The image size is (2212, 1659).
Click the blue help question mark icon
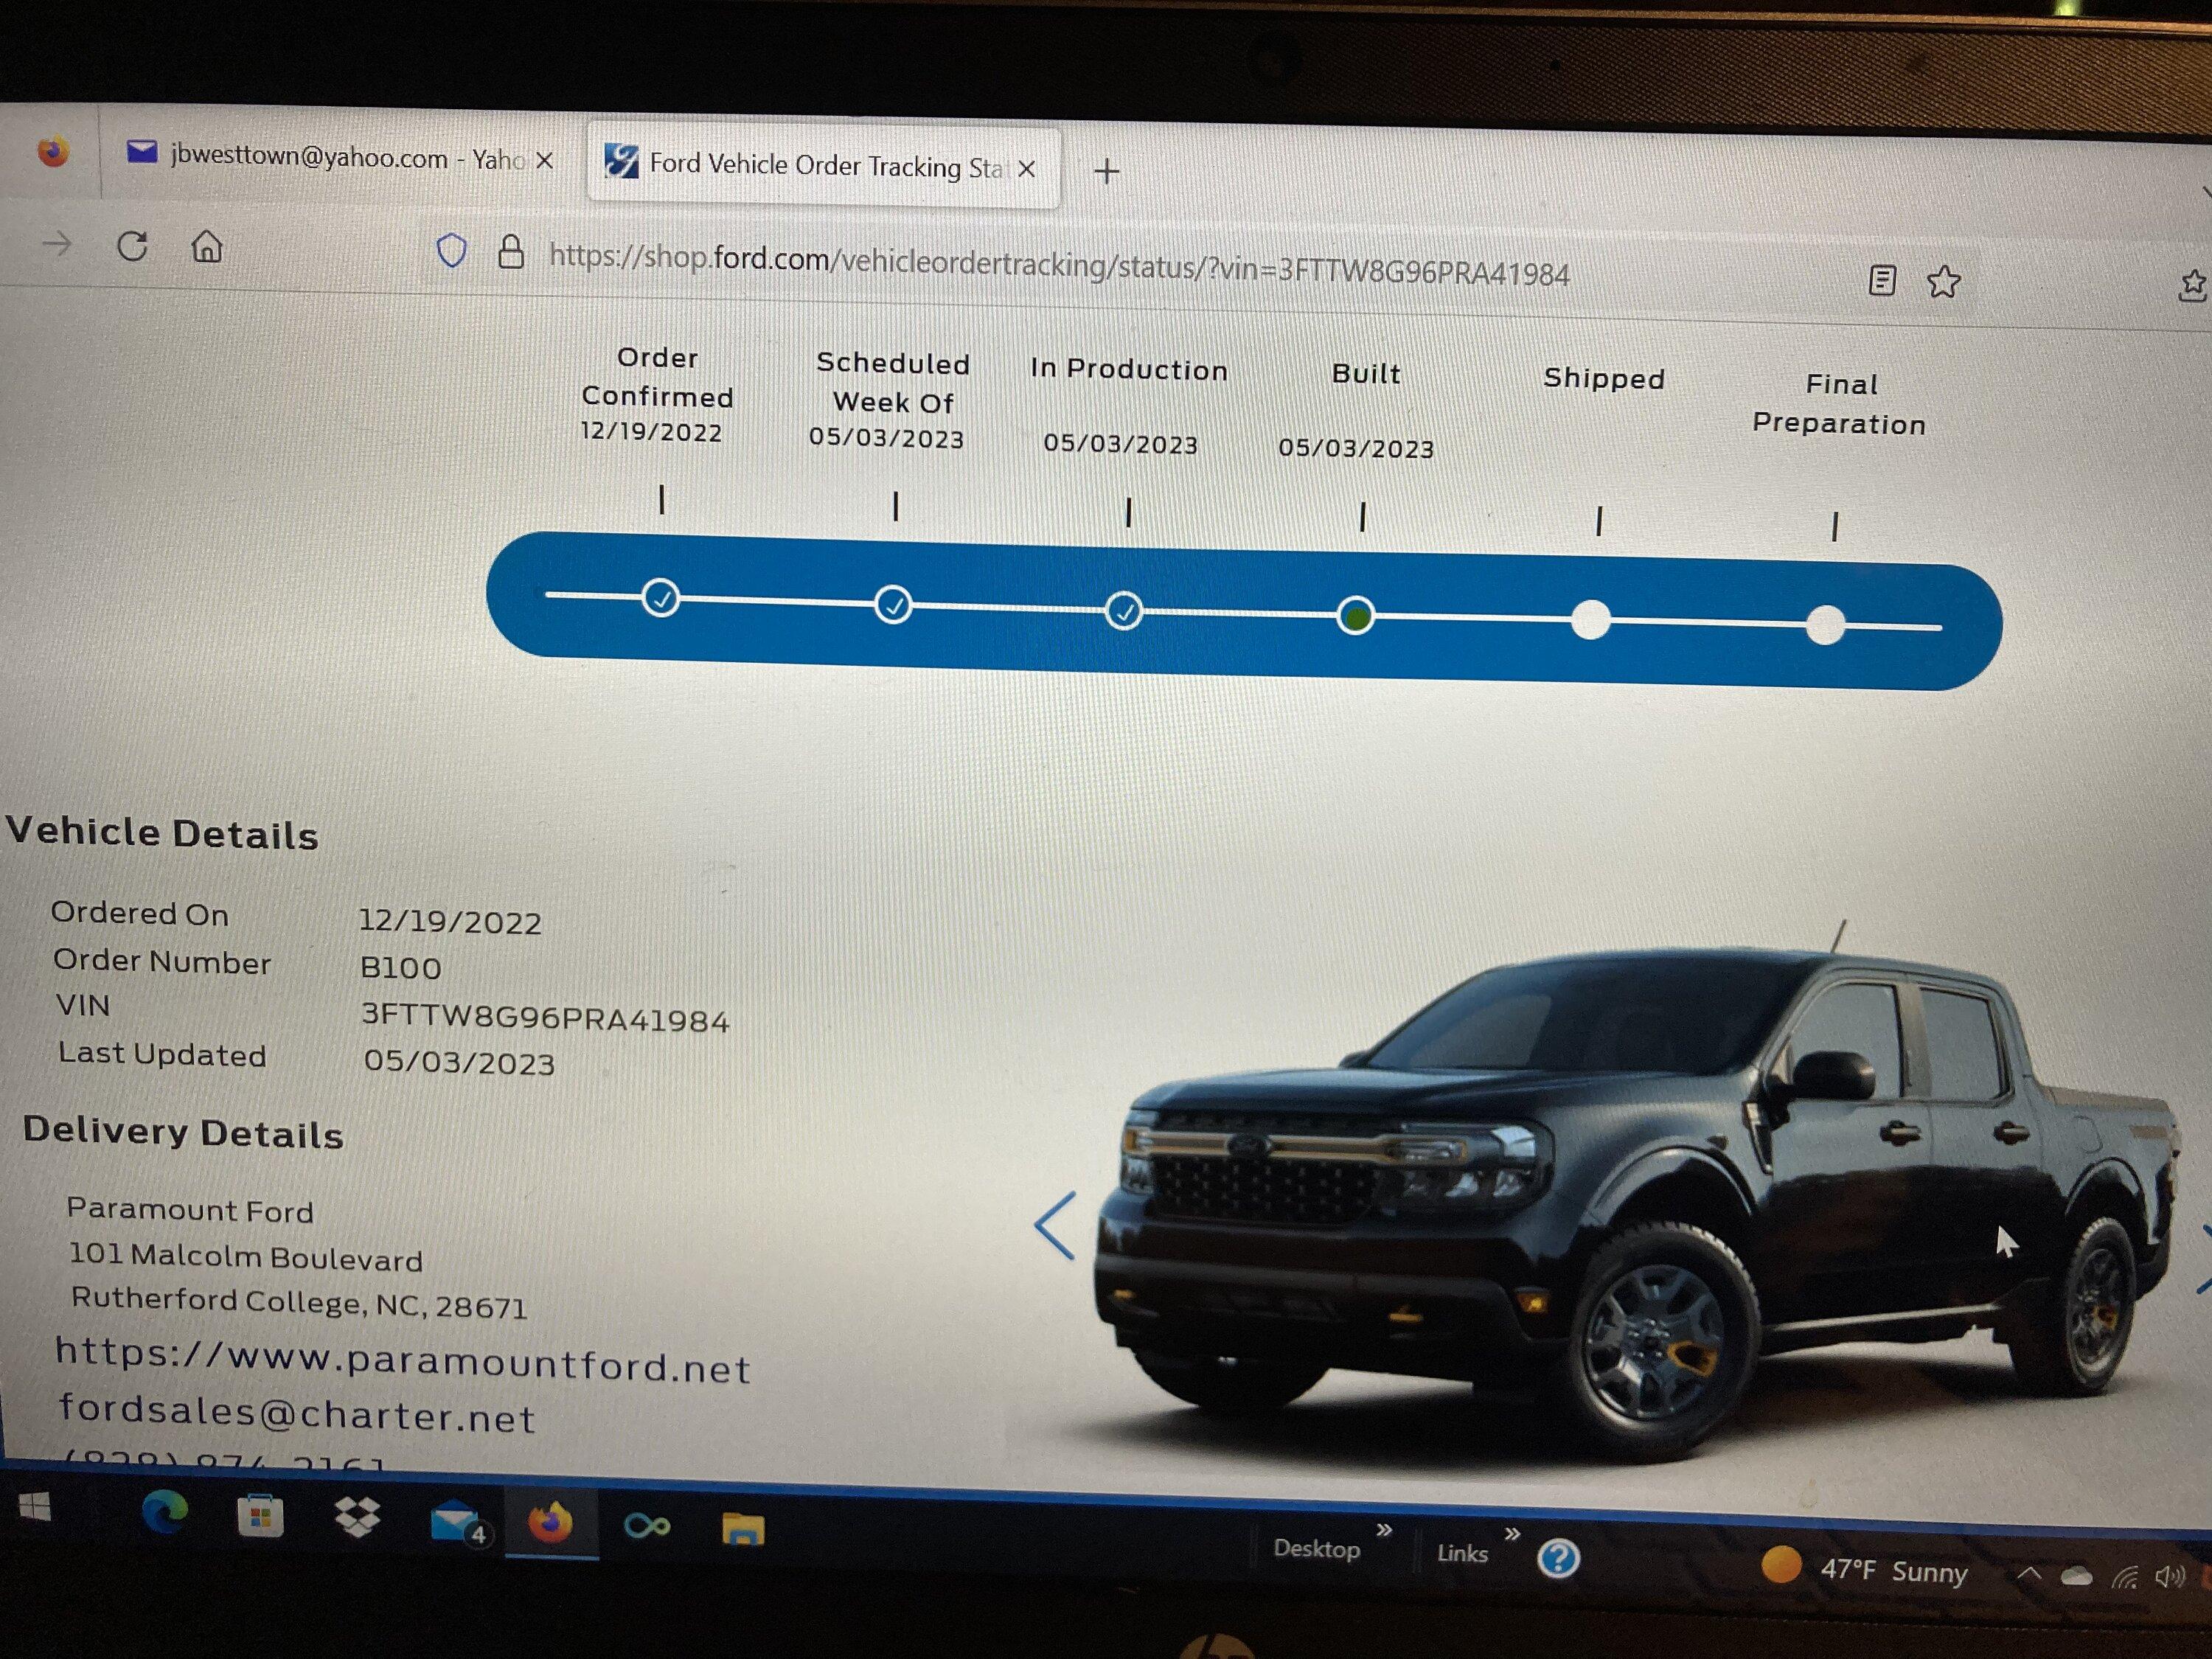[x=1558, y=1557]
